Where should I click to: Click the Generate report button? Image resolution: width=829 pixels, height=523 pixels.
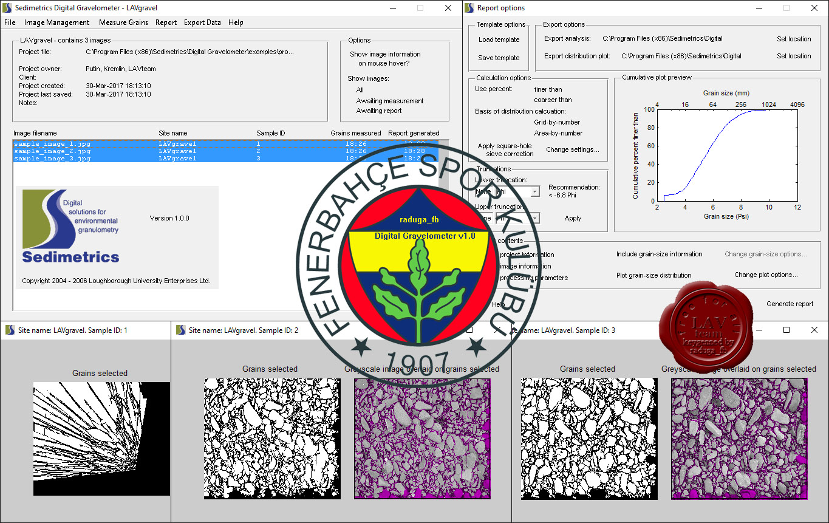pyautogui.click(x=790, y=304)
